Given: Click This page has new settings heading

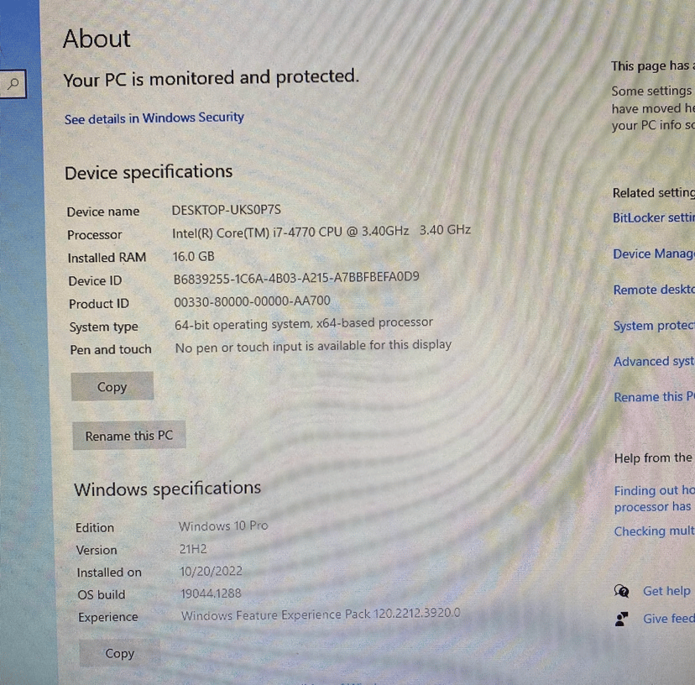Looking at the screenshot, I should [652, 66].
